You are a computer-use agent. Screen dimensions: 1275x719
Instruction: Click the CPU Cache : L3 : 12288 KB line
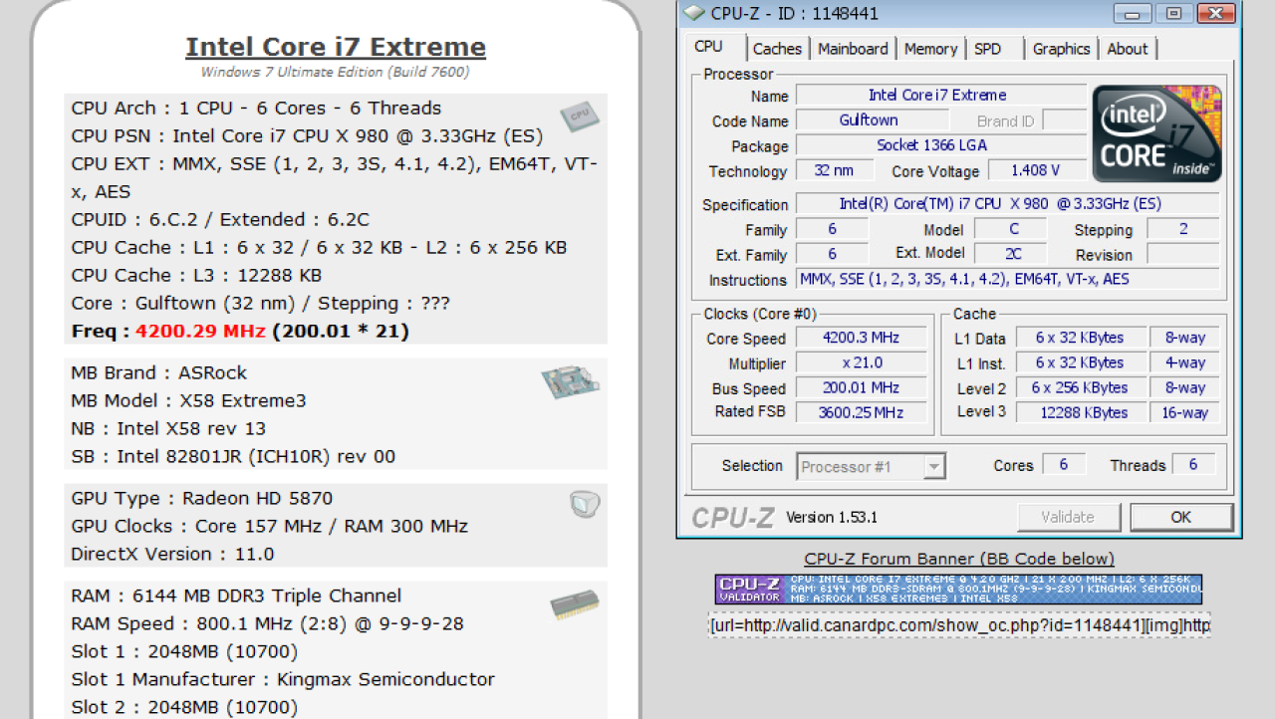(196, 276)
